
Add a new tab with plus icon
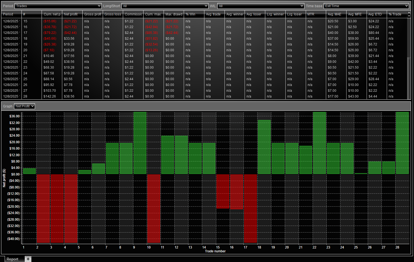[28, 259]
